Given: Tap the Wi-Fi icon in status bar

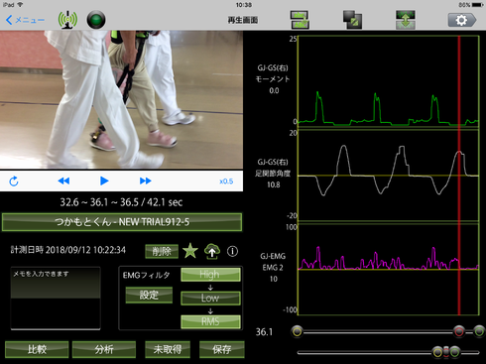Looking at the screenshot, I should click(20, 5).
